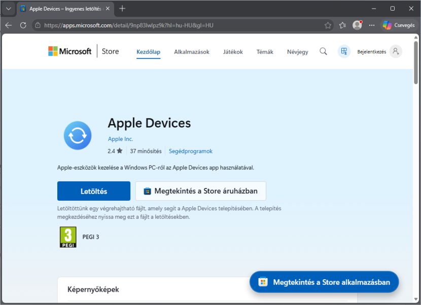Open the favorites list icon
The width and height of the screenshot is (421, 305).
342,25
